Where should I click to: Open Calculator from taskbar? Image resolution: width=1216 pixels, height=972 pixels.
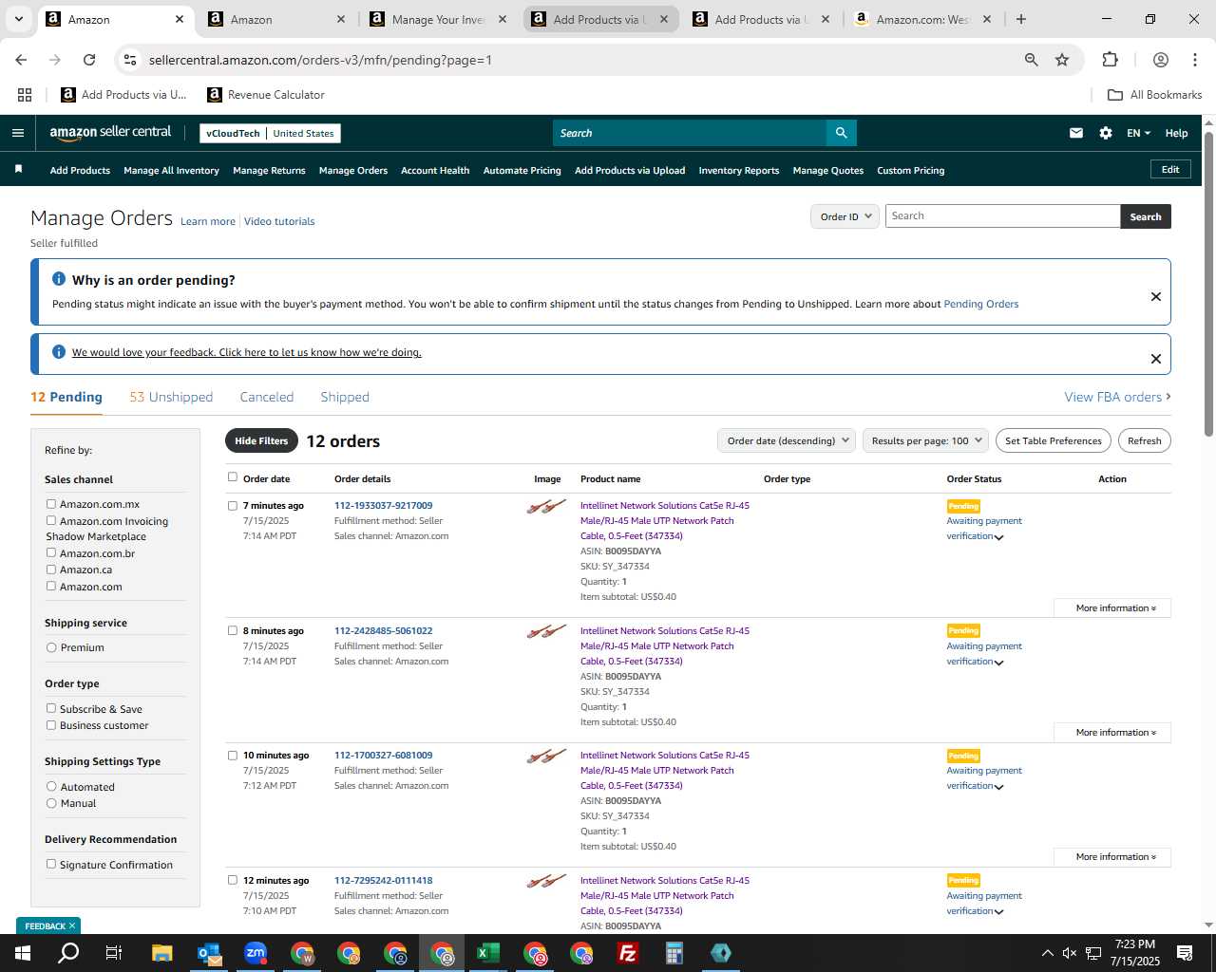point(674,953)
